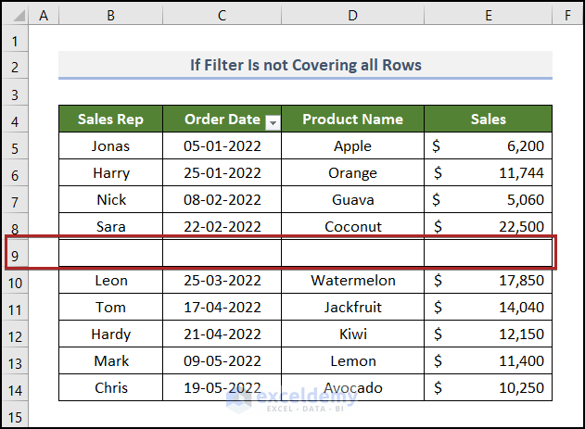Click the Sales Rep header cell
The image size is (585, 429).
pyautogui.click(x=110, y=119)
